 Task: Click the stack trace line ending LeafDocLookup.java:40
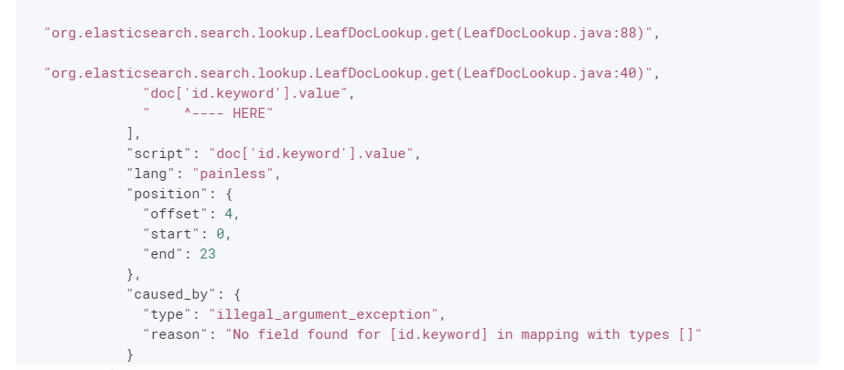(352, 73)
